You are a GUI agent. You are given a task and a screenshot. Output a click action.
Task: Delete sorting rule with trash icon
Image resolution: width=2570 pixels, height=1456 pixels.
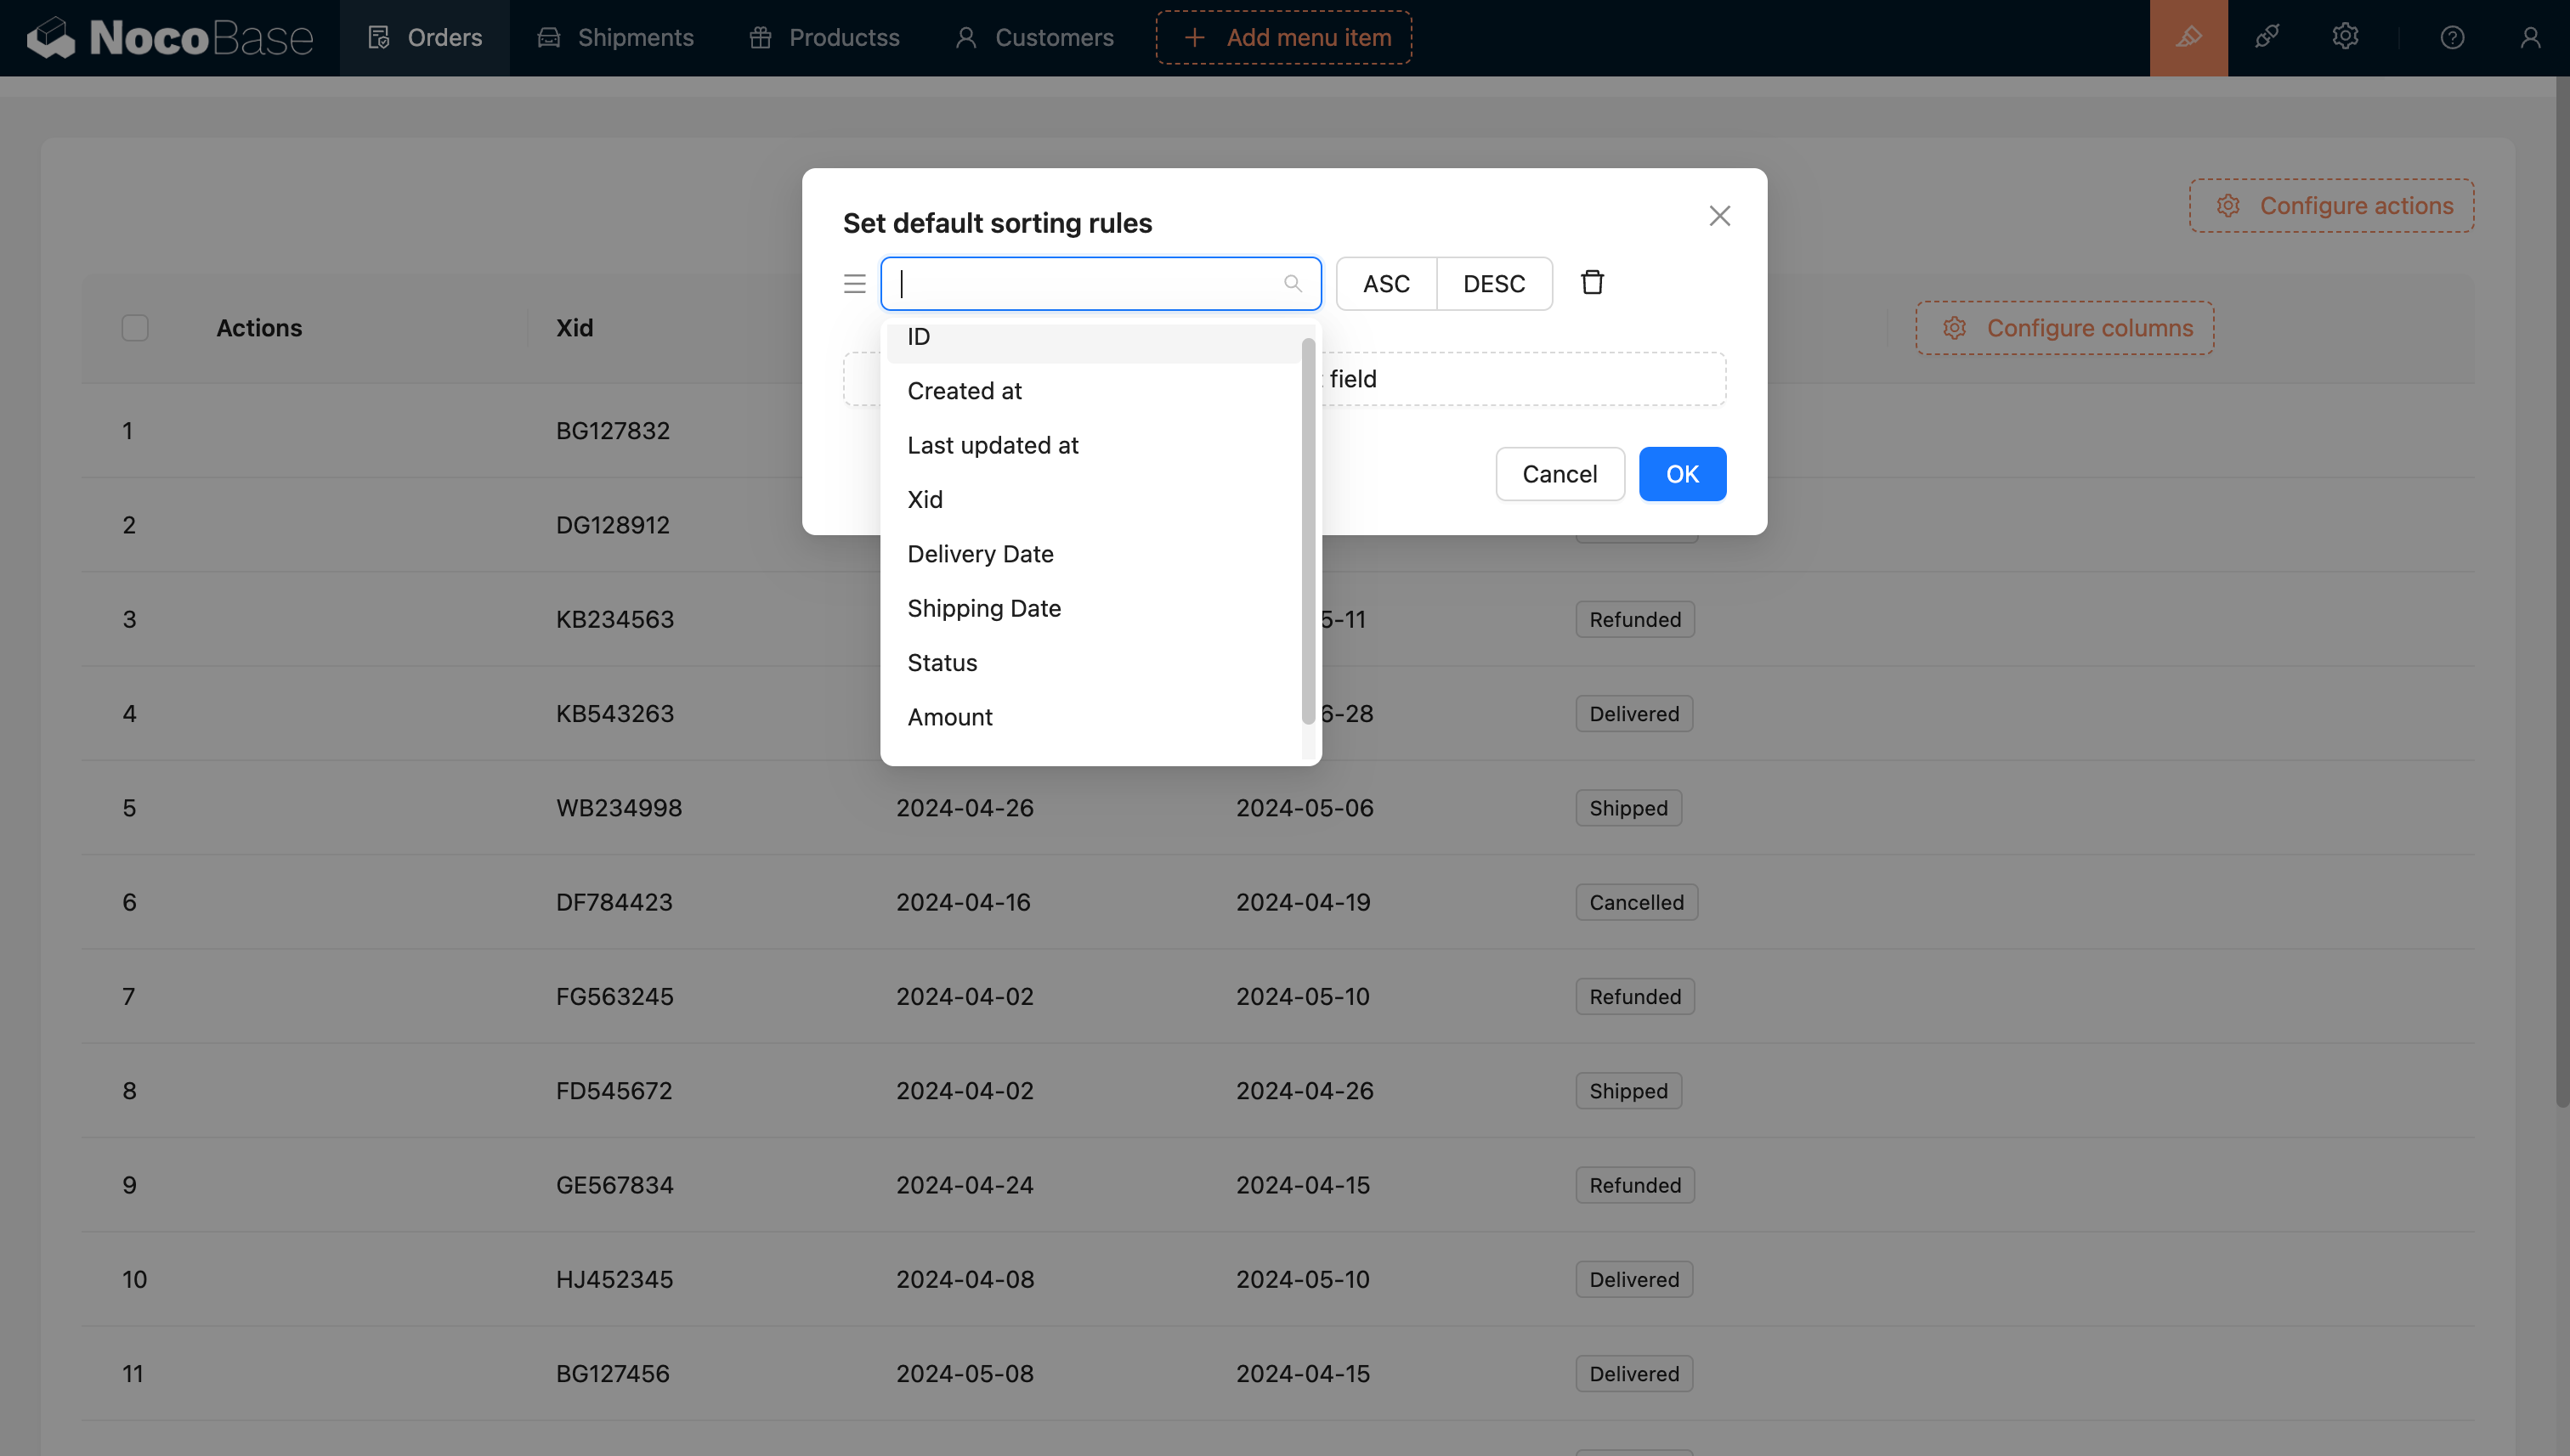tap(1592, 283)
